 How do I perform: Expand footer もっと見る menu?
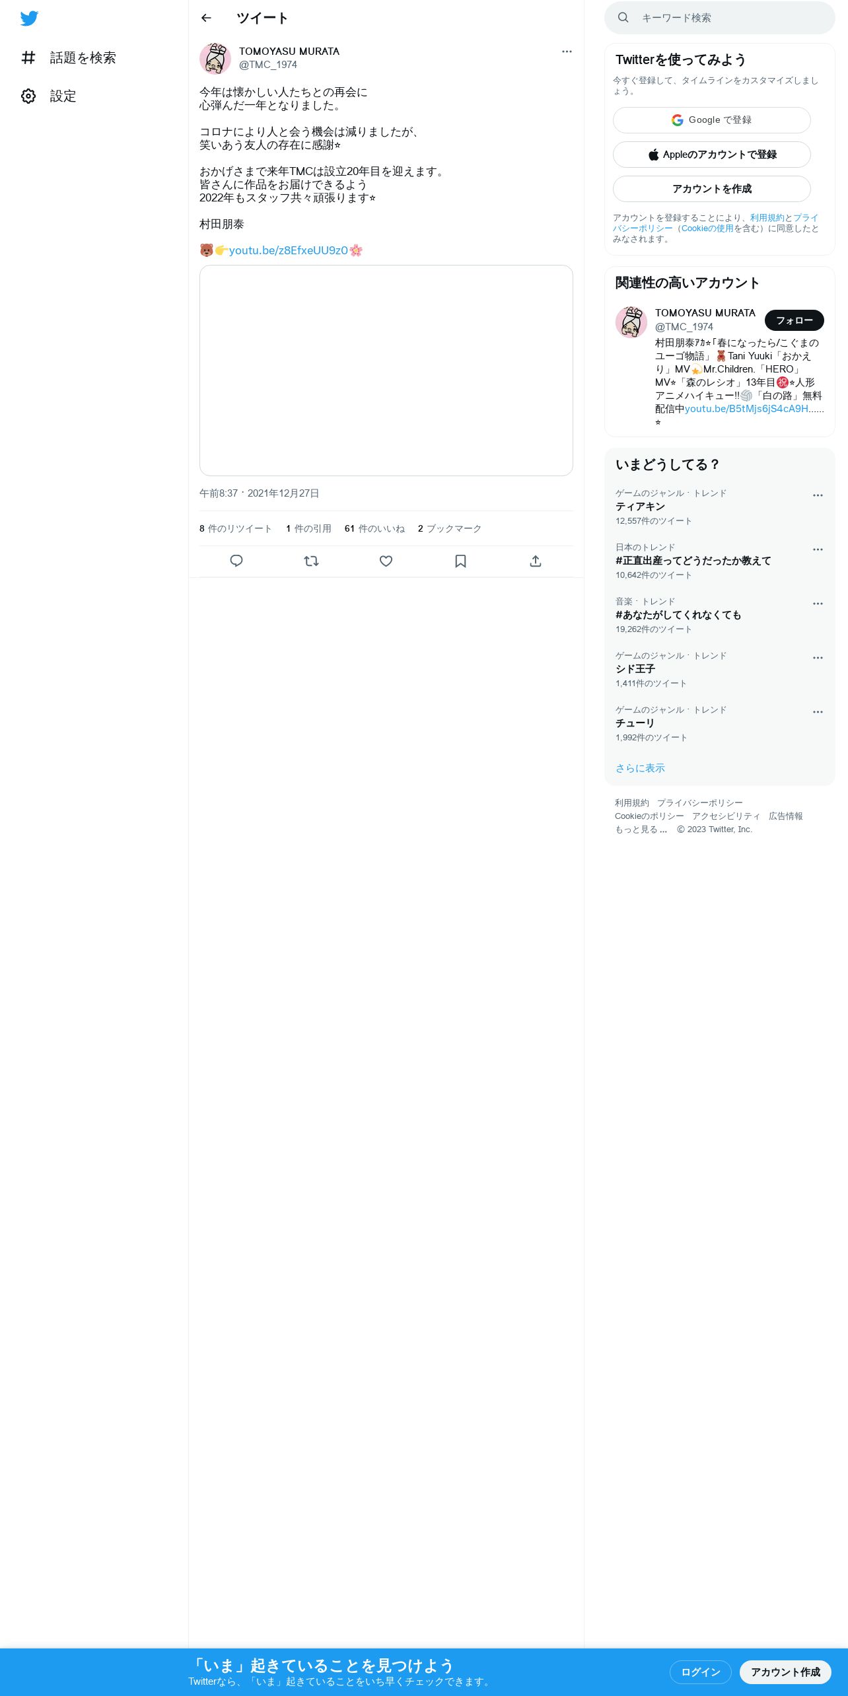(641, 830)
